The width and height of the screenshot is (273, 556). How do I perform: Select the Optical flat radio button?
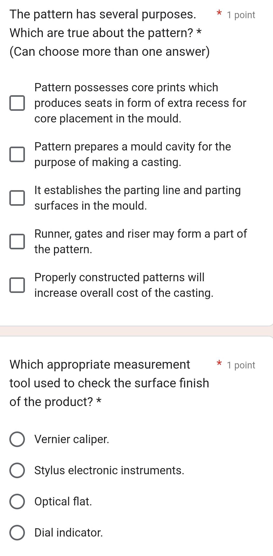point(17,502)
